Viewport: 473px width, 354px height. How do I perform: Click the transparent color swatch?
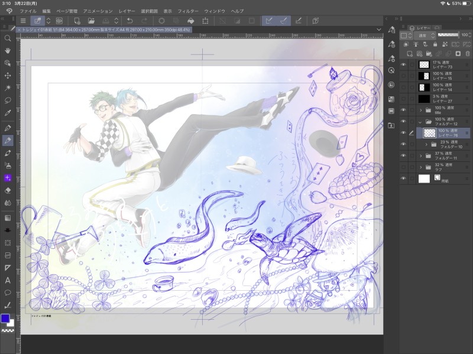(x=8, y=331)
